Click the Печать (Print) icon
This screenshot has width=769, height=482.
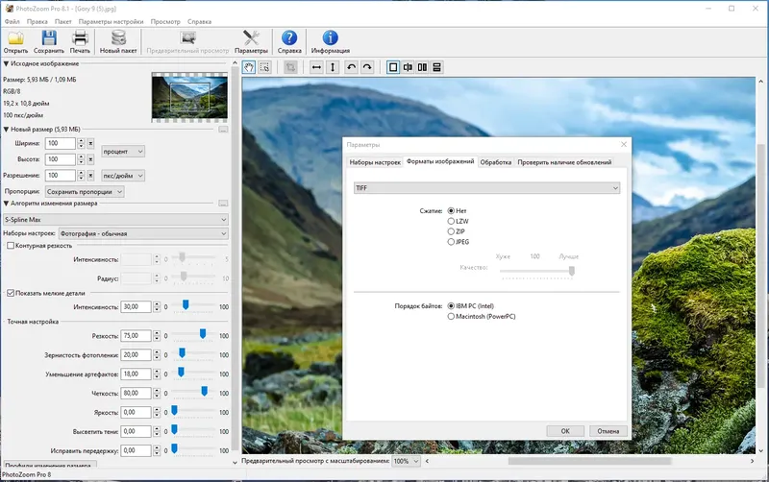click(81, 39)
